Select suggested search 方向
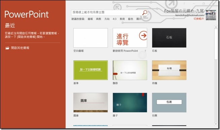The width and height of the screenshot is (220, 130). [107, 19]
